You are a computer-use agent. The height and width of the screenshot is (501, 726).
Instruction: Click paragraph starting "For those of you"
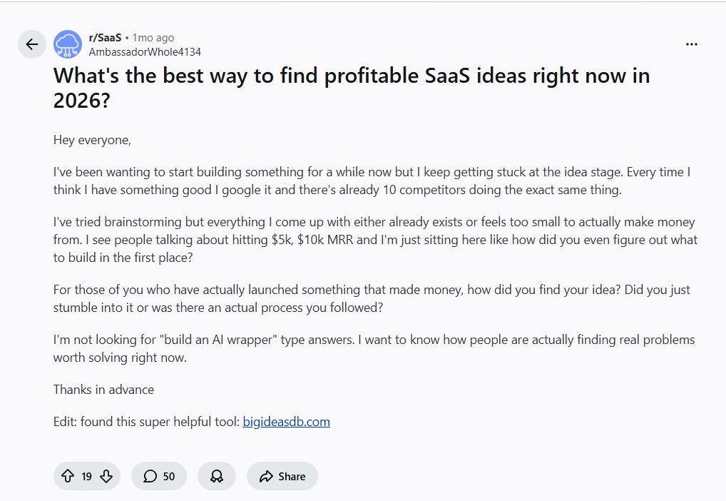[x=371, y=299]
